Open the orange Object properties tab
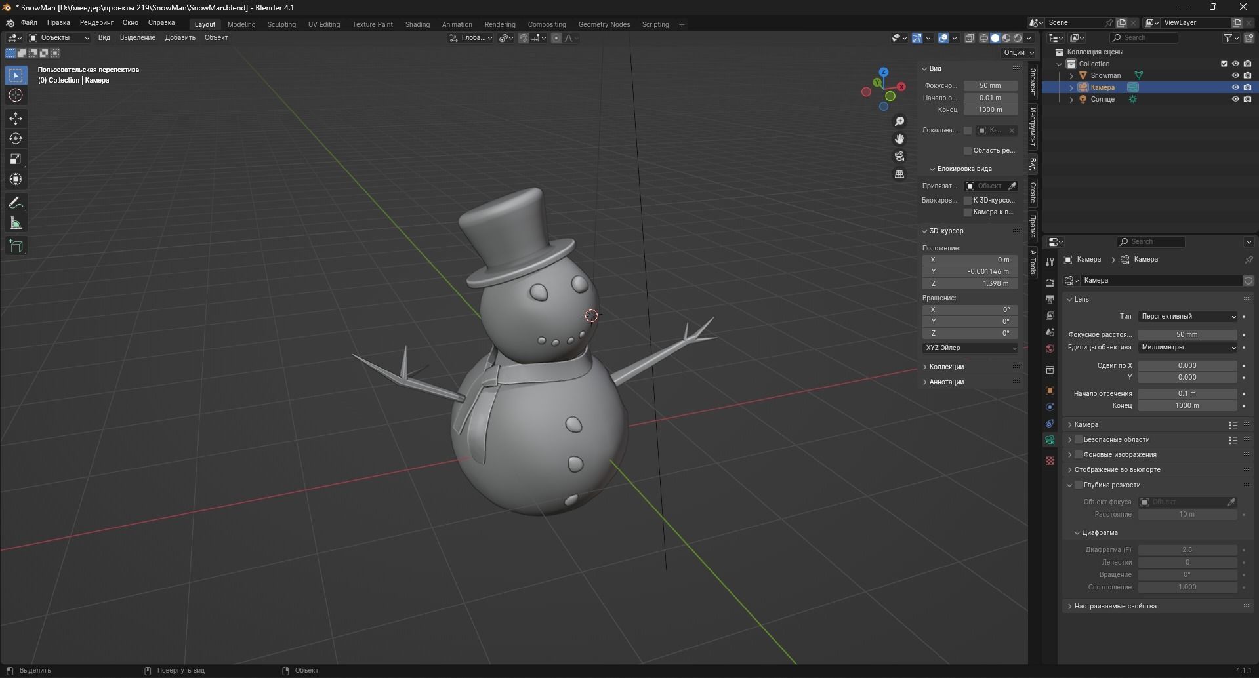The height and width of the screenshot is (678, 1259). pyautogui.click(x=1050, y=390)
